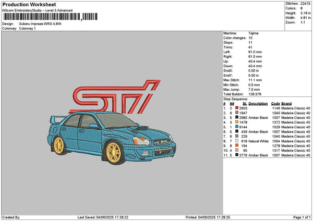Click the Code column header

tap(275, 103)
